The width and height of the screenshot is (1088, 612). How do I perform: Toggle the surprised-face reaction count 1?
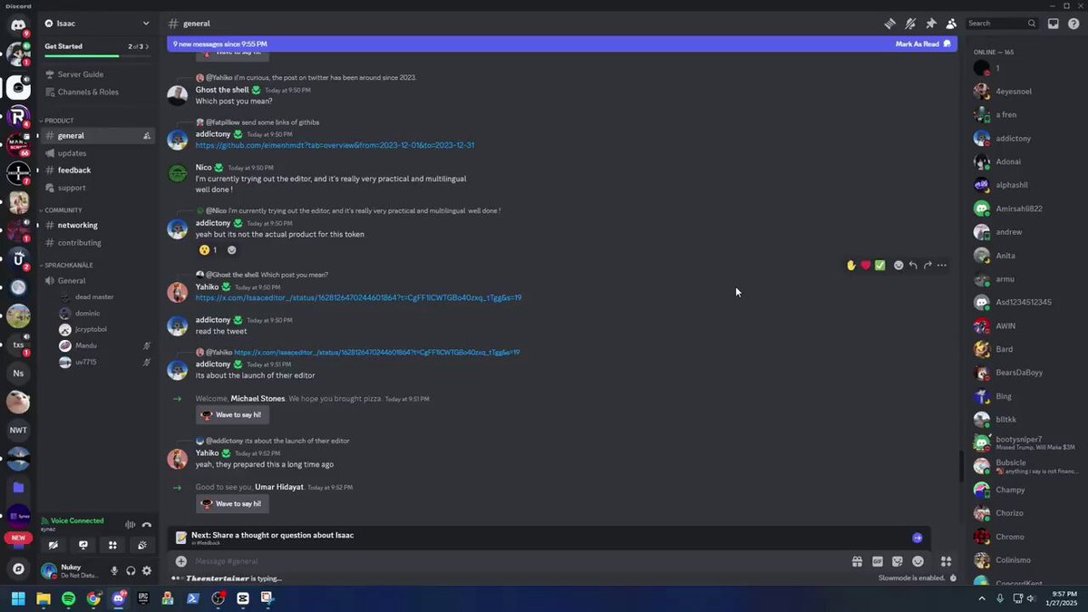tap(208, 250)
